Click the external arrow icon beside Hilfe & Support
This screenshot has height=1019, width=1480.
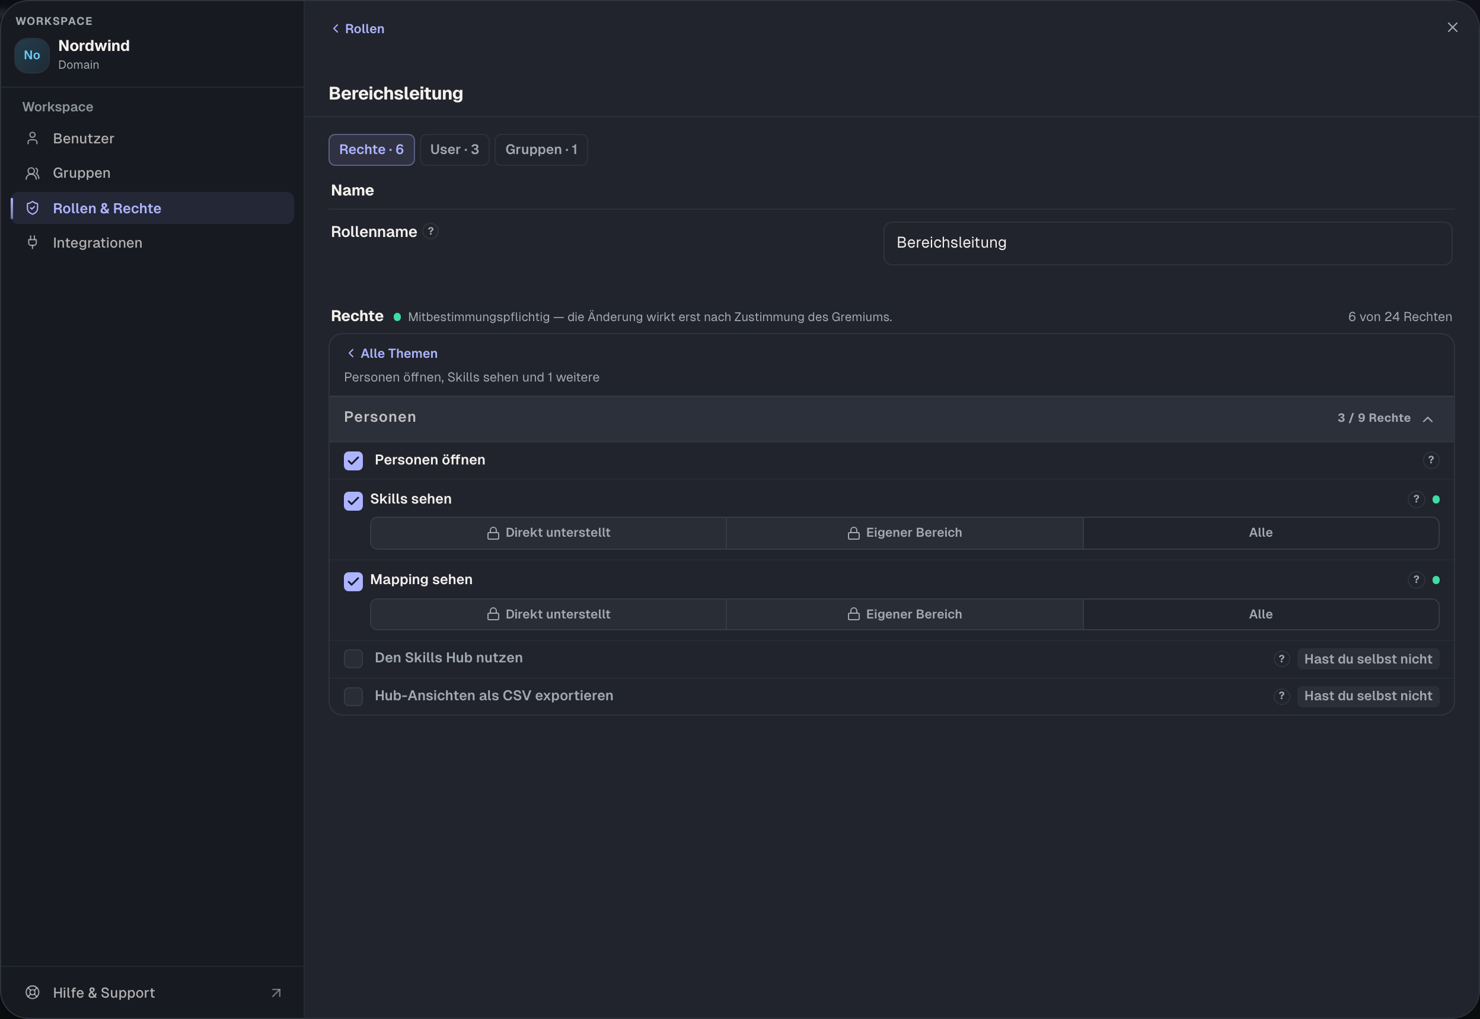click(276, 993)
